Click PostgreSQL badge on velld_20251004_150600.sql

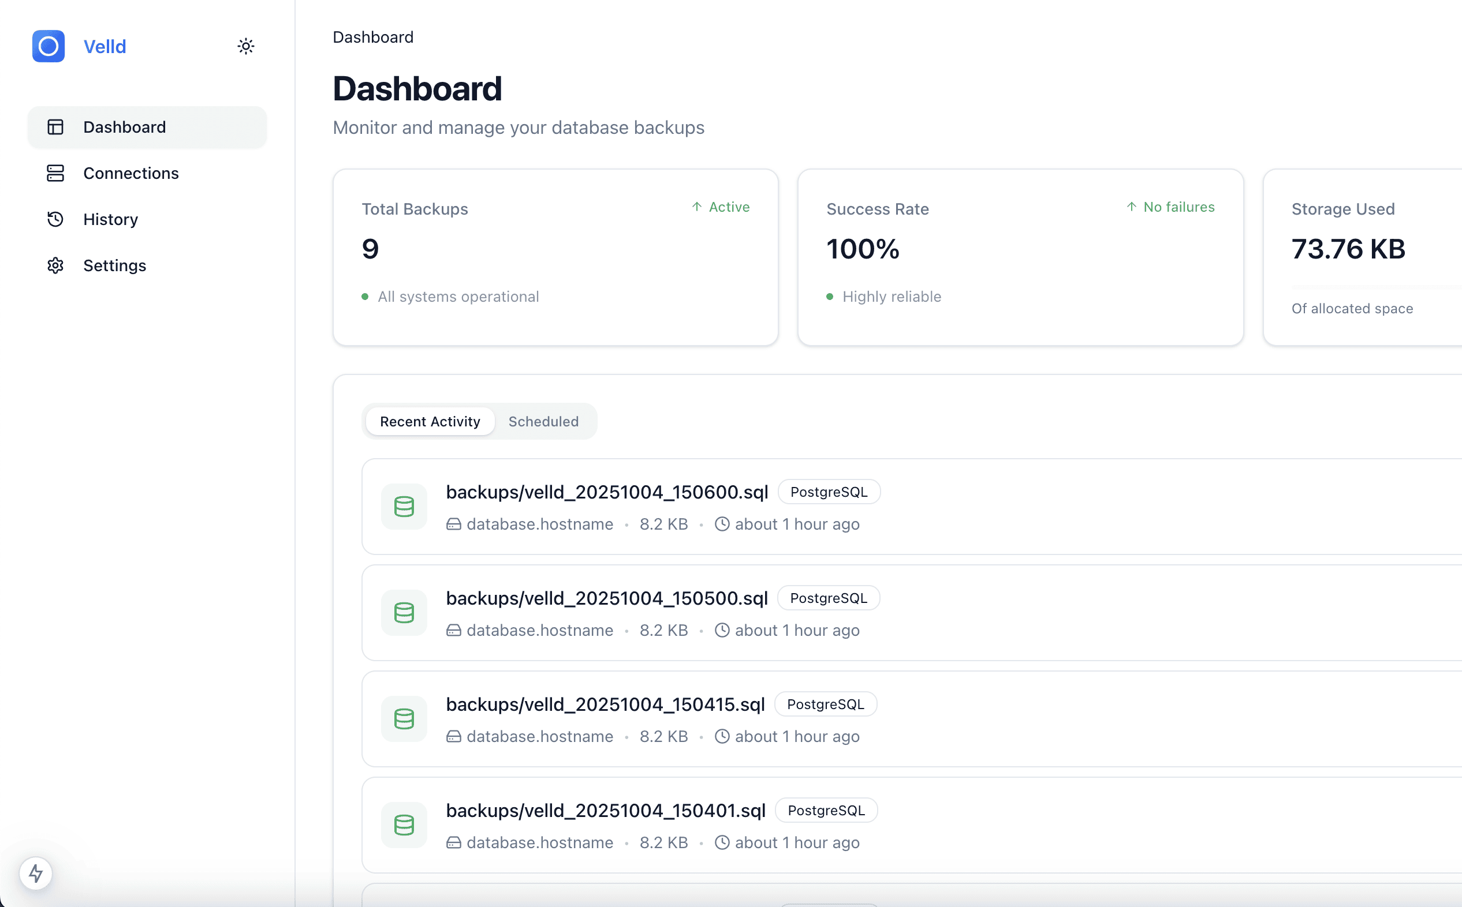click(829, 492)
